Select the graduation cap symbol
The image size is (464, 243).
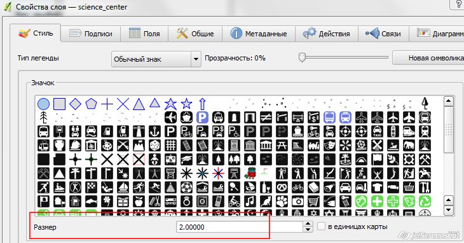click(x=186, y=160)
